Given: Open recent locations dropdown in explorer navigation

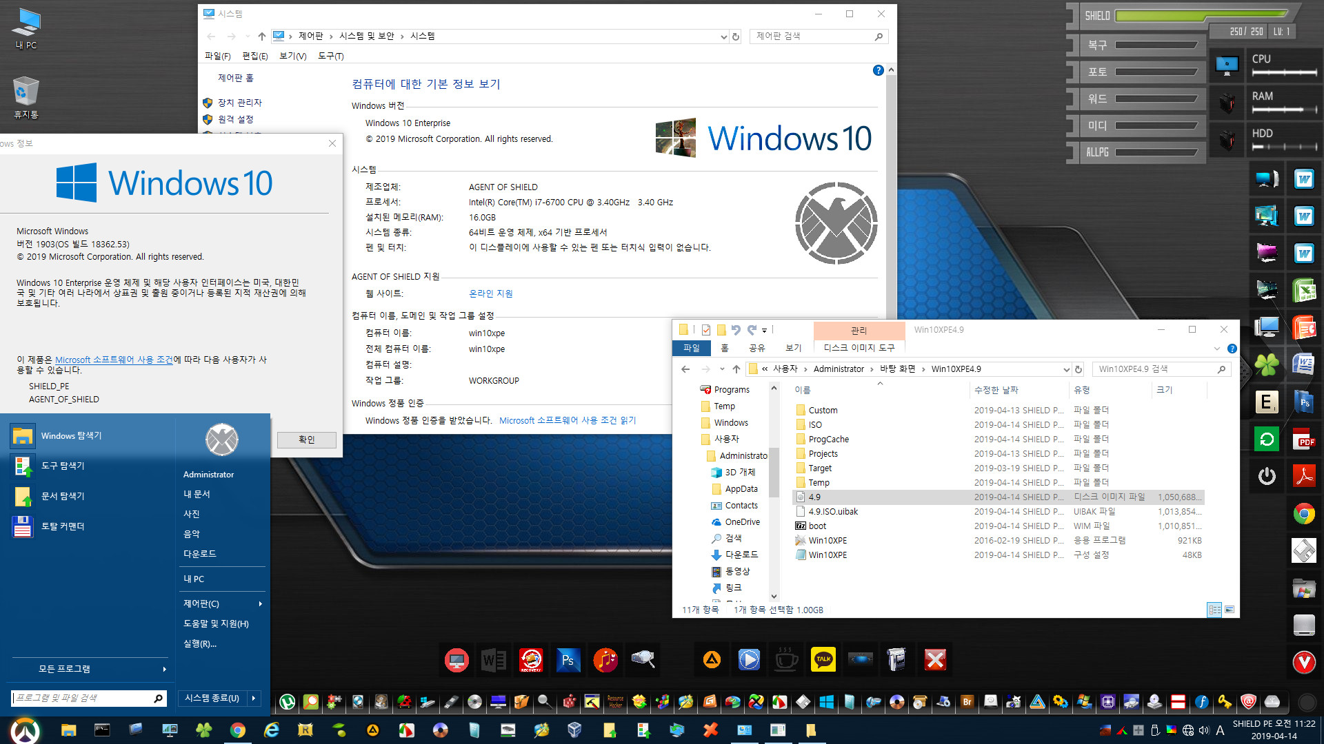Looking at the screenshot, I should (721, 369).
